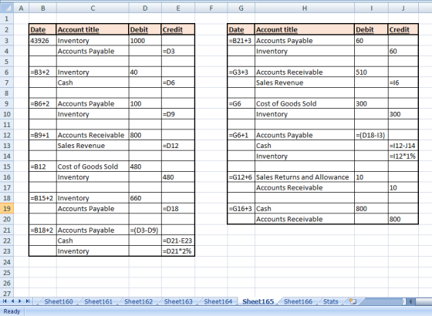Click Accounts Receivable cell in row 20

(x=305, y=219)
